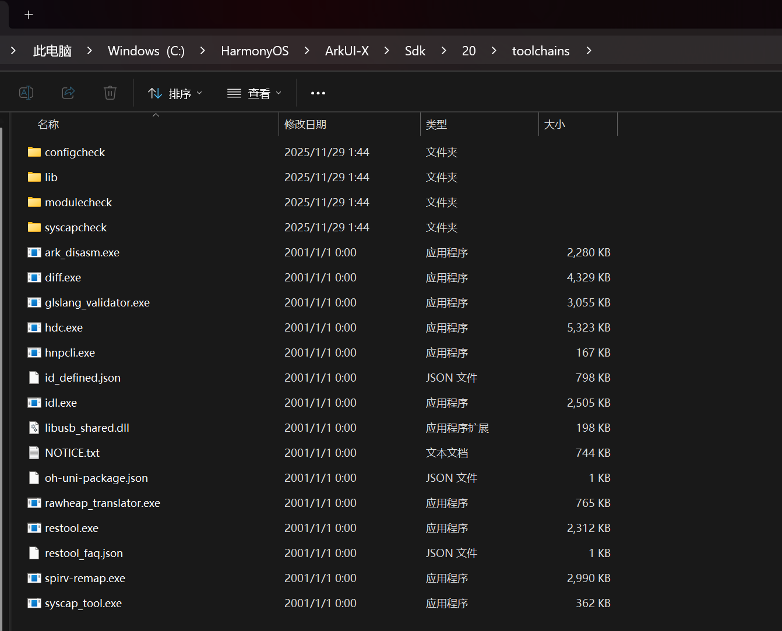
Task: Expand chevron before 此电脑 in breadcrumb
Action: 13,51
